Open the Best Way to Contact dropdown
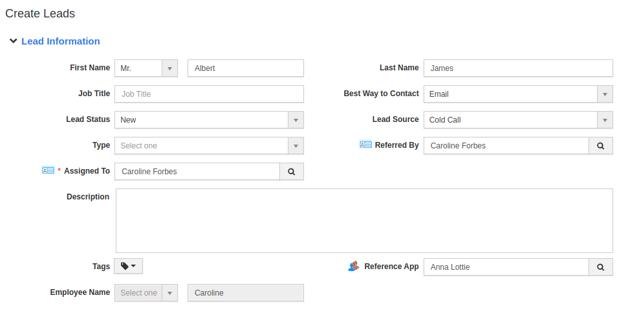 tap(518, 94)
